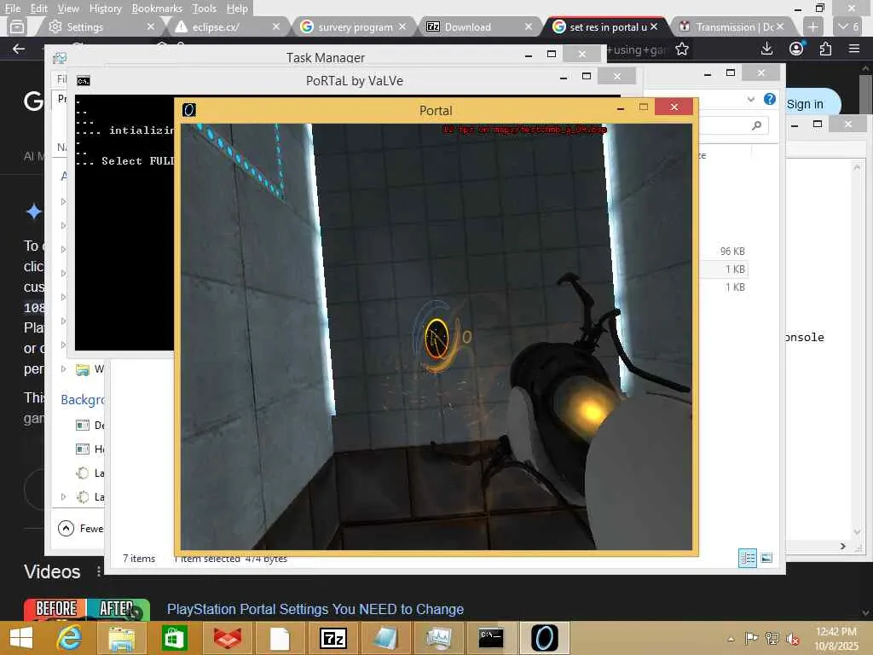Switch to Task Manager via taskbar
873x655 pixels.
[439, 638]
